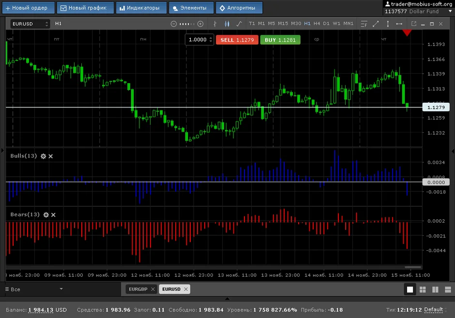Expand the left side panel arrow
The width and height of the screenshot is (455, 318).
2,151
